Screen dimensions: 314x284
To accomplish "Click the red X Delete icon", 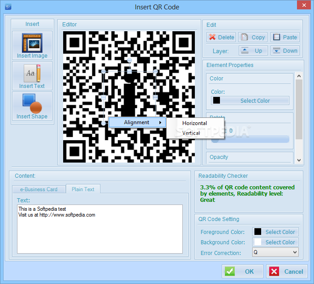I will [212, 37].
